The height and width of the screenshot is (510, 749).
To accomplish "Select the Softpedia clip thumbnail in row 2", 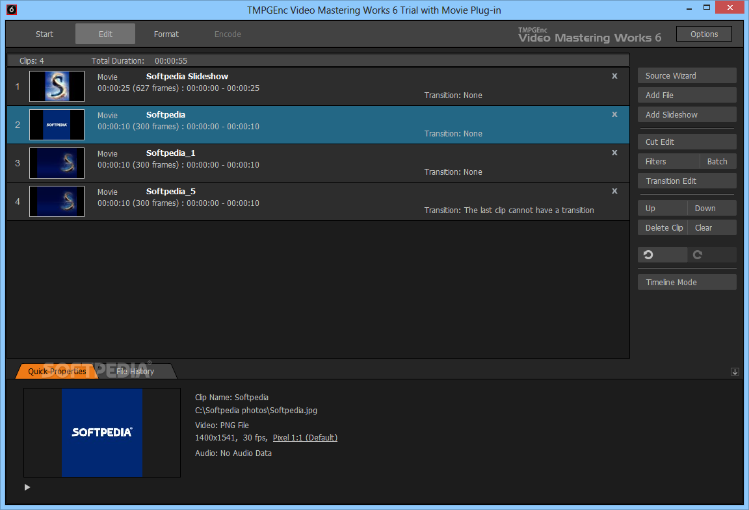I will 57,125.
